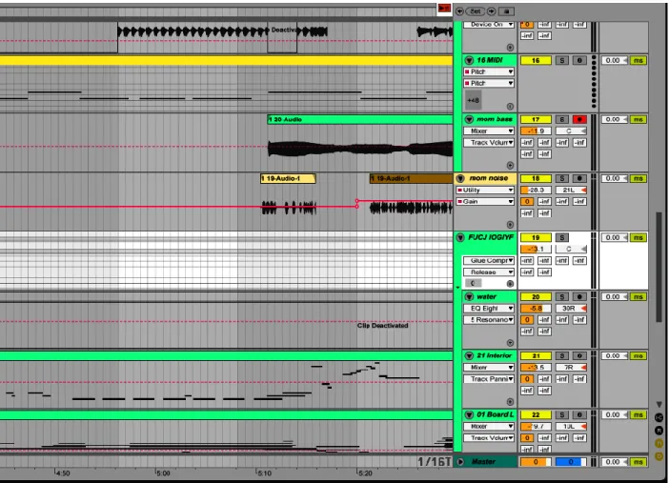This screenshot has height=483, width=669.
Task: Click the ms delay unit on 16 MIDI
Action: [x=639, y=61]
